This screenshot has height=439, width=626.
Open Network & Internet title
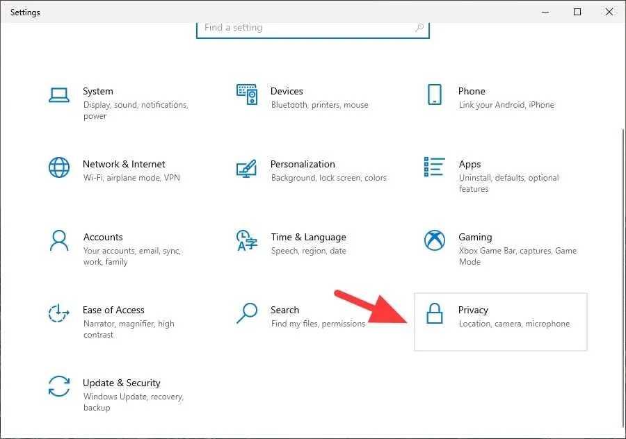coord(124,164)
